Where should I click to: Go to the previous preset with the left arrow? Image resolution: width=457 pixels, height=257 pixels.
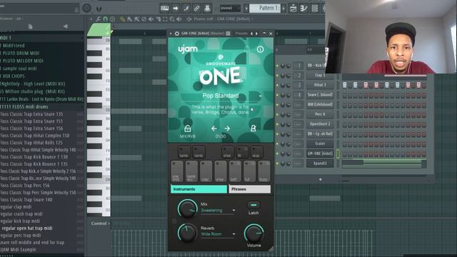(214, 128)
